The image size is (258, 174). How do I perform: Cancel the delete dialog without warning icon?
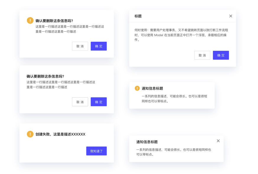pos(80,102)
